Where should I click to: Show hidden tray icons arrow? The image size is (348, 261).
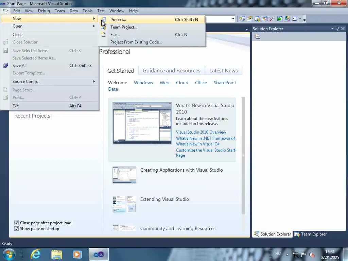[x=287, y=255]
